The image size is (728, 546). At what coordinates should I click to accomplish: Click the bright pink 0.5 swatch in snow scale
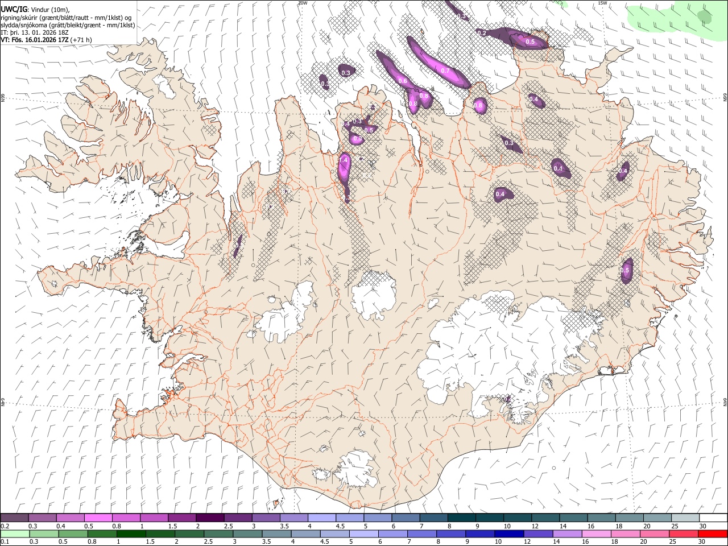(x=99, y=518)
